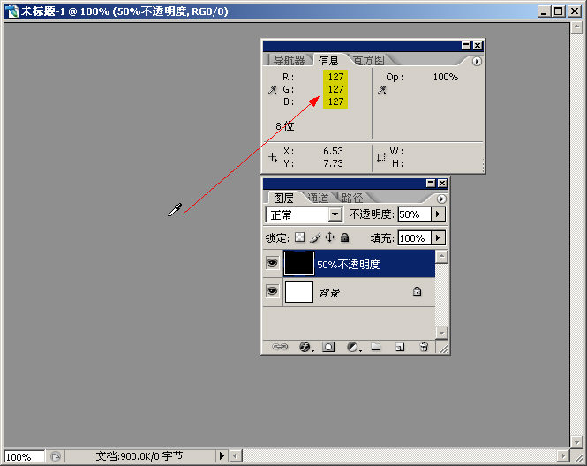Screen dimensions: 587x466
Task: Switch to the 导航器 tab
Action: (x=289, y=60)
